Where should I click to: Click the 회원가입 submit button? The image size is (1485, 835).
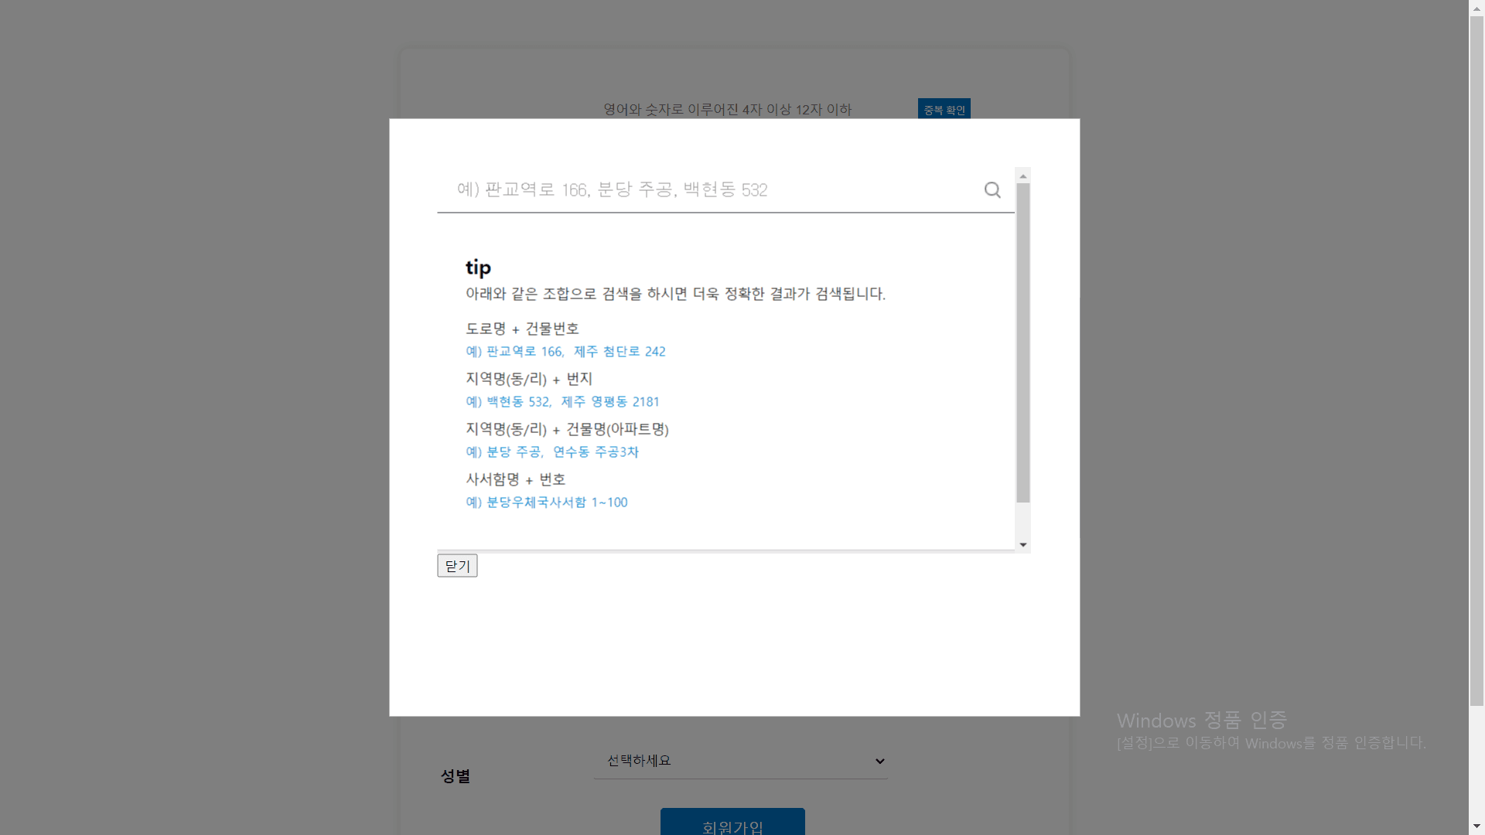click(x=732, y=824)
